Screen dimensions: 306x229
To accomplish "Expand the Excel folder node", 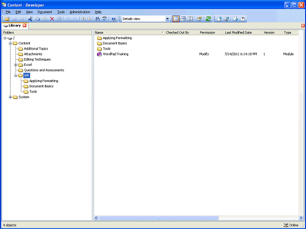I will [16, 65].
